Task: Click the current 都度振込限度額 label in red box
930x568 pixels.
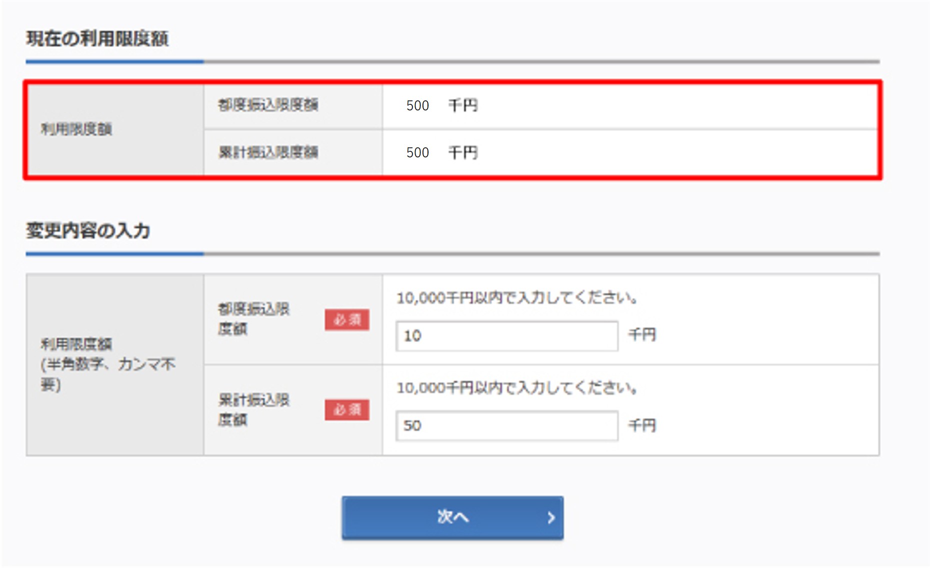Action: click(268, 105)
